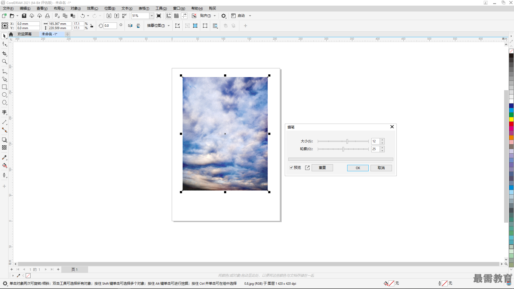The height and width of the screenshot is (289, 514).
Task: Click the Export icon
Action: point(116,16)
